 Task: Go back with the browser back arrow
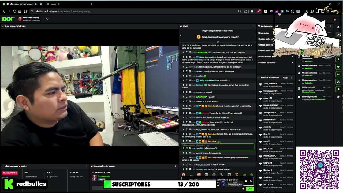point(4,11)
